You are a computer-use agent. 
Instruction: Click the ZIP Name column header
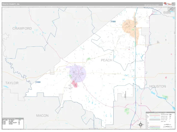pyautogui.click(x=11, y=120)
